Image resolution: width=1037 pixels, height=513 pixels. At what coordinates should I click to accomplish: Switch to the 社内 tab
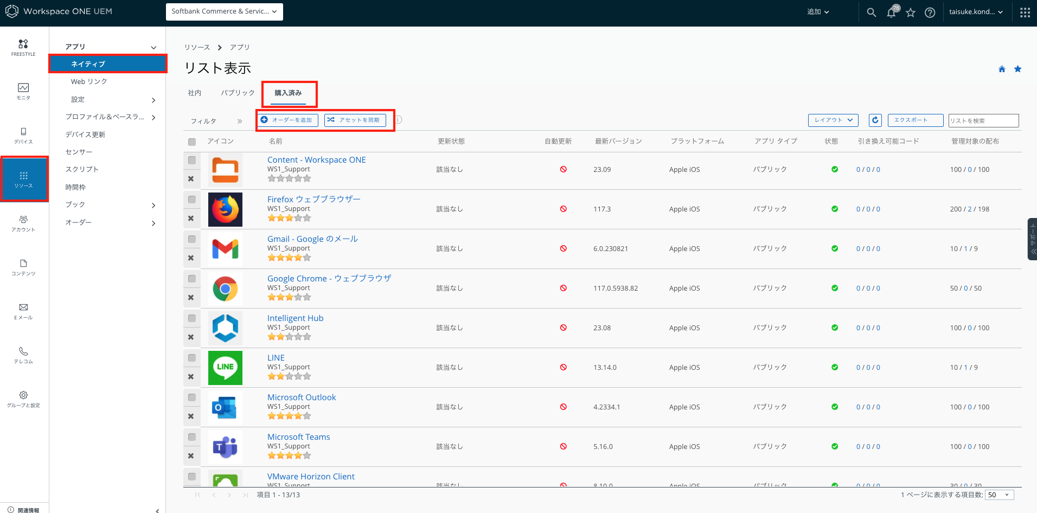pyautogui.click(x=194, y=93)
